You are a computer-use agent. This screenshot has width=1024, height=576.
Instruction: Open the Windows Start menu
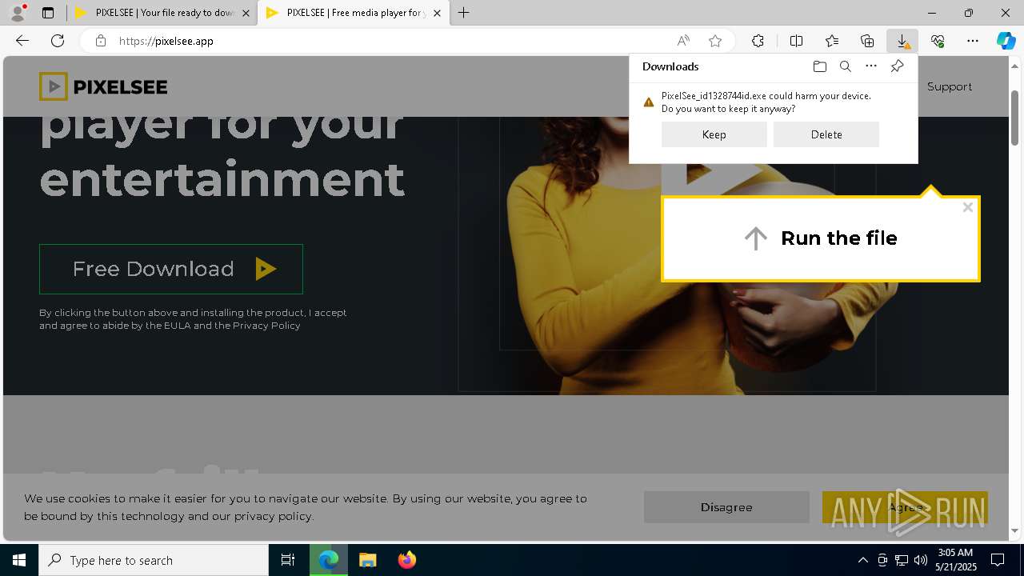19,560
